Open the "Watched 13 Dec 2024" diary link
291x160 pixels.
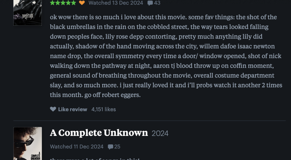pos(115,3)
